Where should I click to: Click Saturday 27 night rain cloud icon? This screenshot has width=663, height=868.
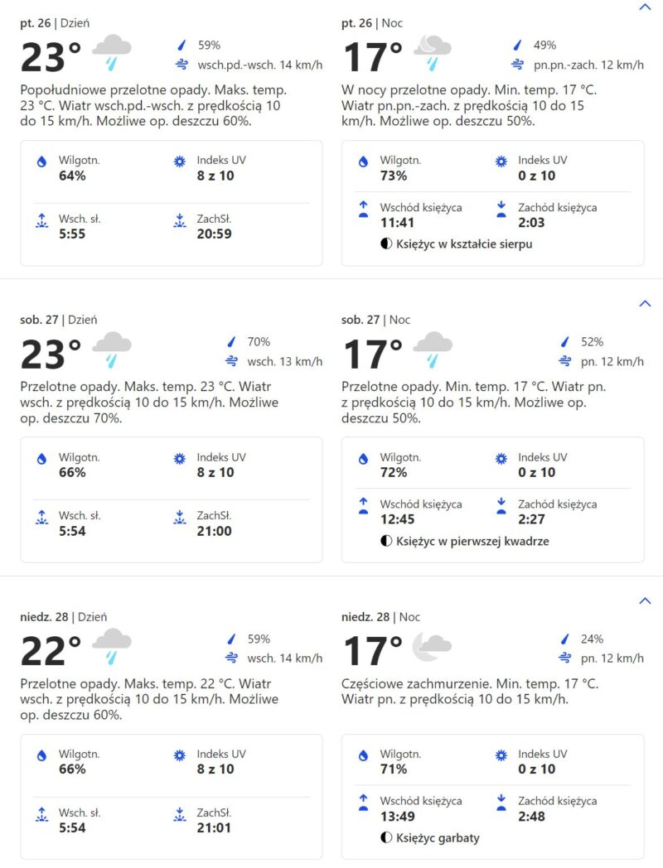click(x=432, y=349)
